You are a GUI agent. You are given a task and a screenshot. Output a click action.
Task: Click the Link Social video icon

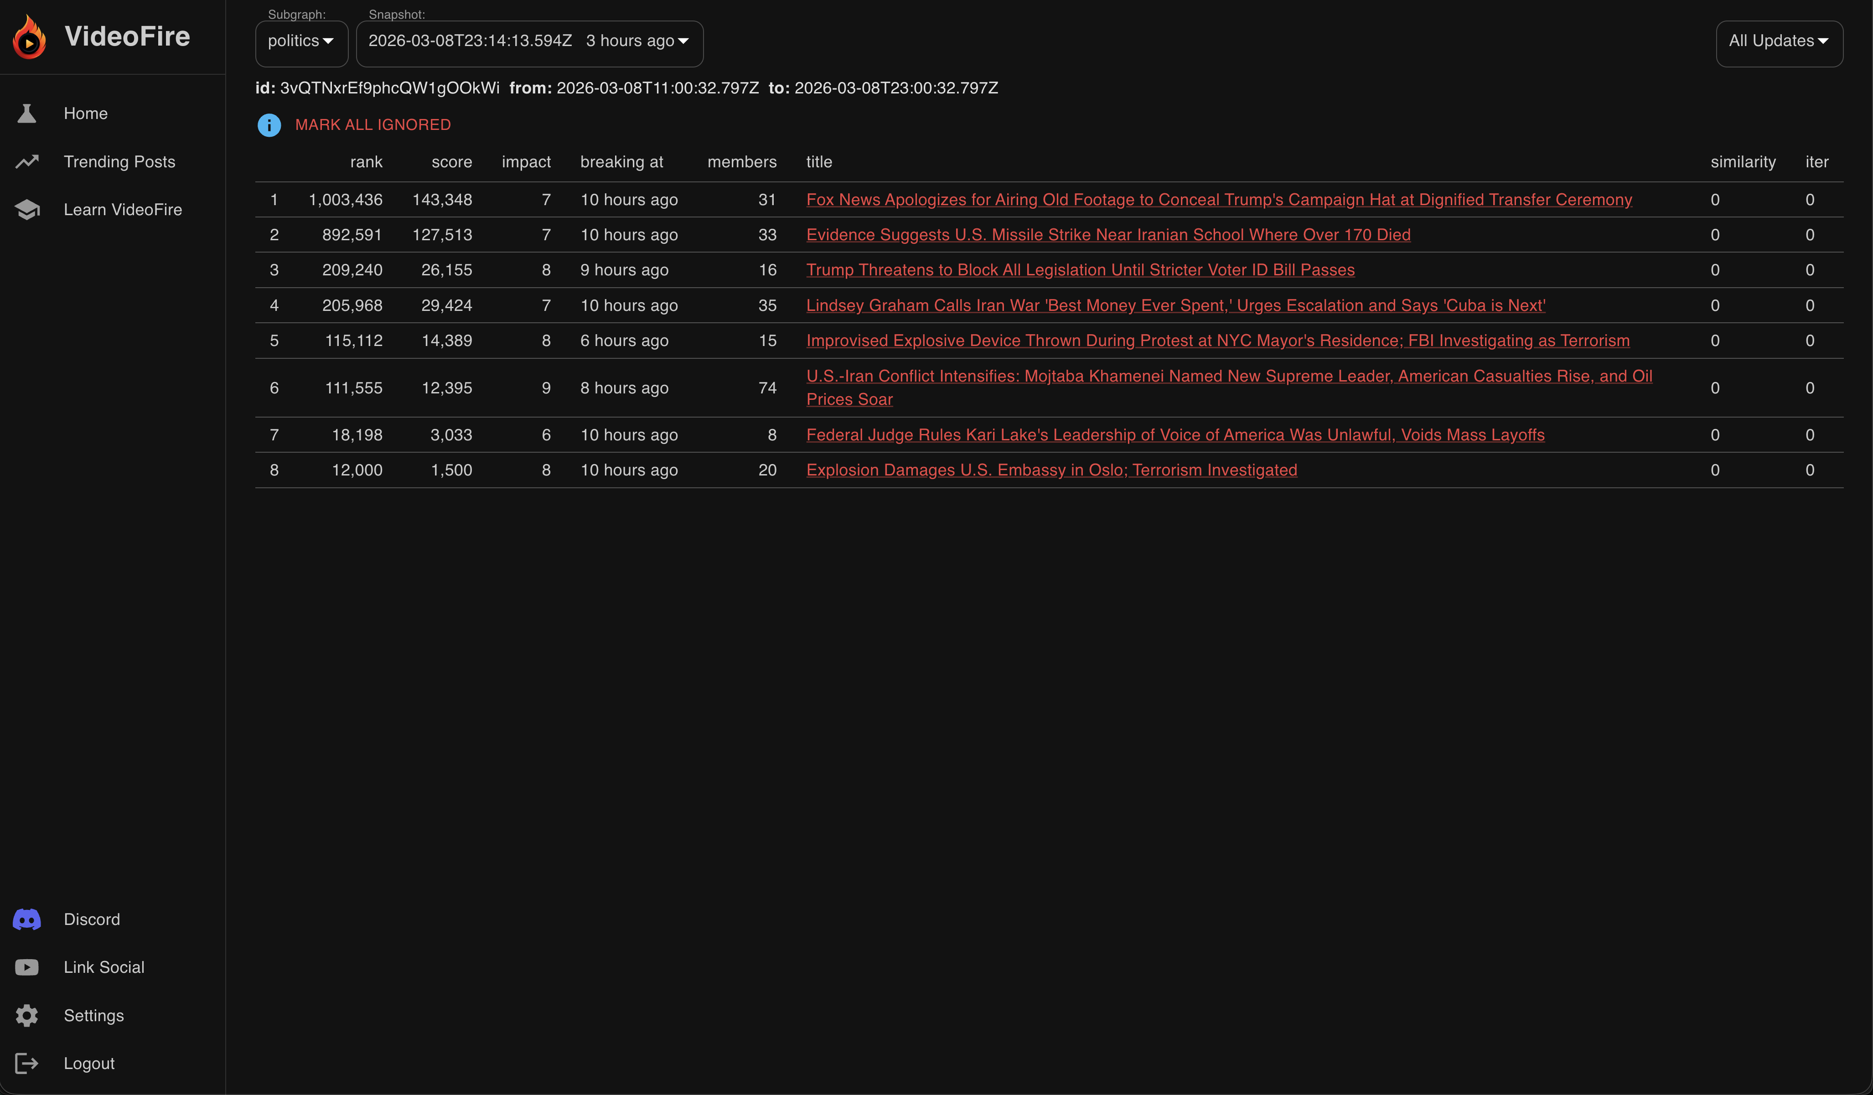tap(27, 967)
